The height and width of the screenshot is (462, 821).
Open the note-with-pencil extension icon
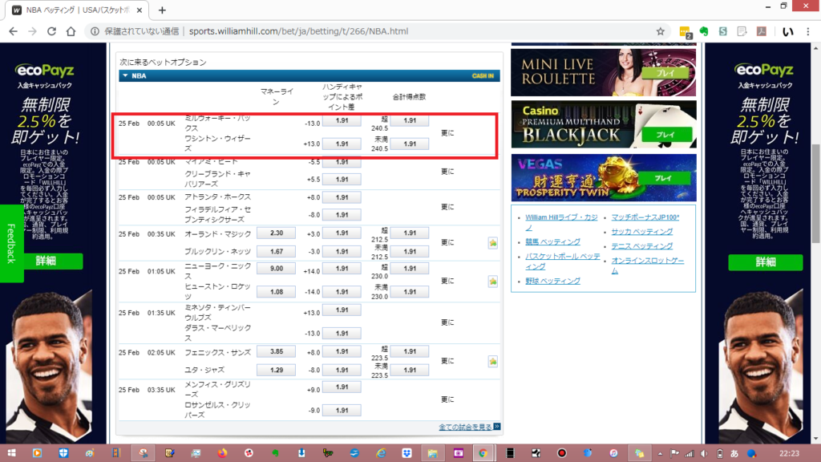pyautogui.click(x=742, y=31)
